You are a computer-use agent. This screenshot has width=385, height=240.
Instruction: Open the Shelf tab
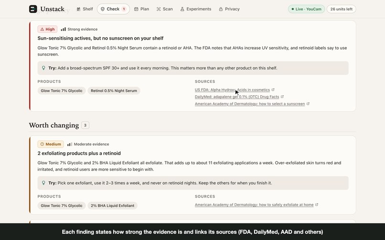coord(85,9)
